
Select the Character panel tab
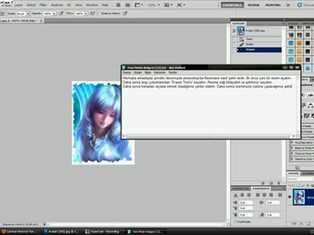pos(241,188)
